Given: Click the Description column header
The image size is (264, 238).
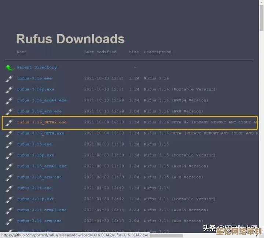Looking at the screenshot, I should pyautogui.click(x=157, y=52).
